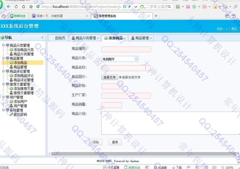This screenshot has height=169, width=240.
Task: Open the browser home page icon
Action: pyautogui.click(x=24, y=7)
